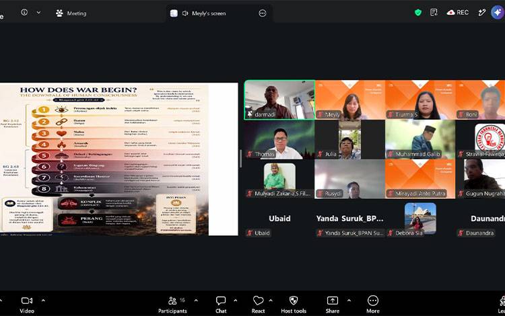505x316 pixels.
Task: Click the muted mic icon on Meyly's tile
Action: (320, 114)
